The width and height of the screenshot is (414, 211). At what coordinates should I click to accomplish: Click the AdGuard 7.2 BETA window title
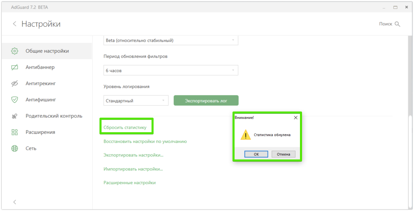(x=29, y=7)
